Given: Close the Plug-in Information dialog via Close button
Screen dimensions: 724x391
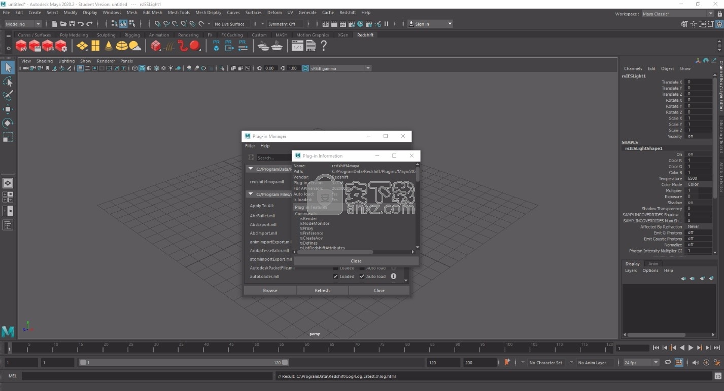Looking at the screenshot, I should pos(356,261).
